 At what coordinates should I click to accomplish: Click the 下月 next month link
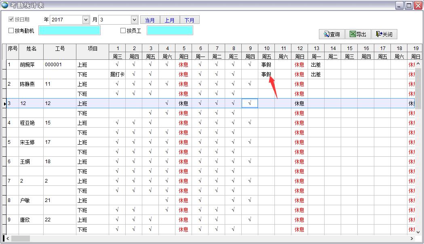click(190, 19)
